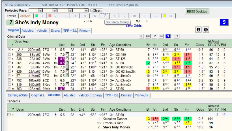Select the U running style filter

[x=177, y=36]
